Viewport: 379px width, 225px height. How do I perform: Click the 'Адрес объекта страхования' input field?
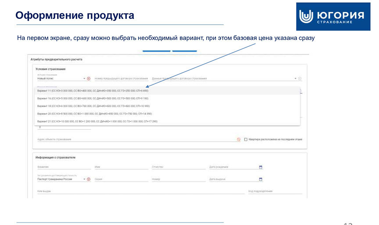tap(132, 139)
